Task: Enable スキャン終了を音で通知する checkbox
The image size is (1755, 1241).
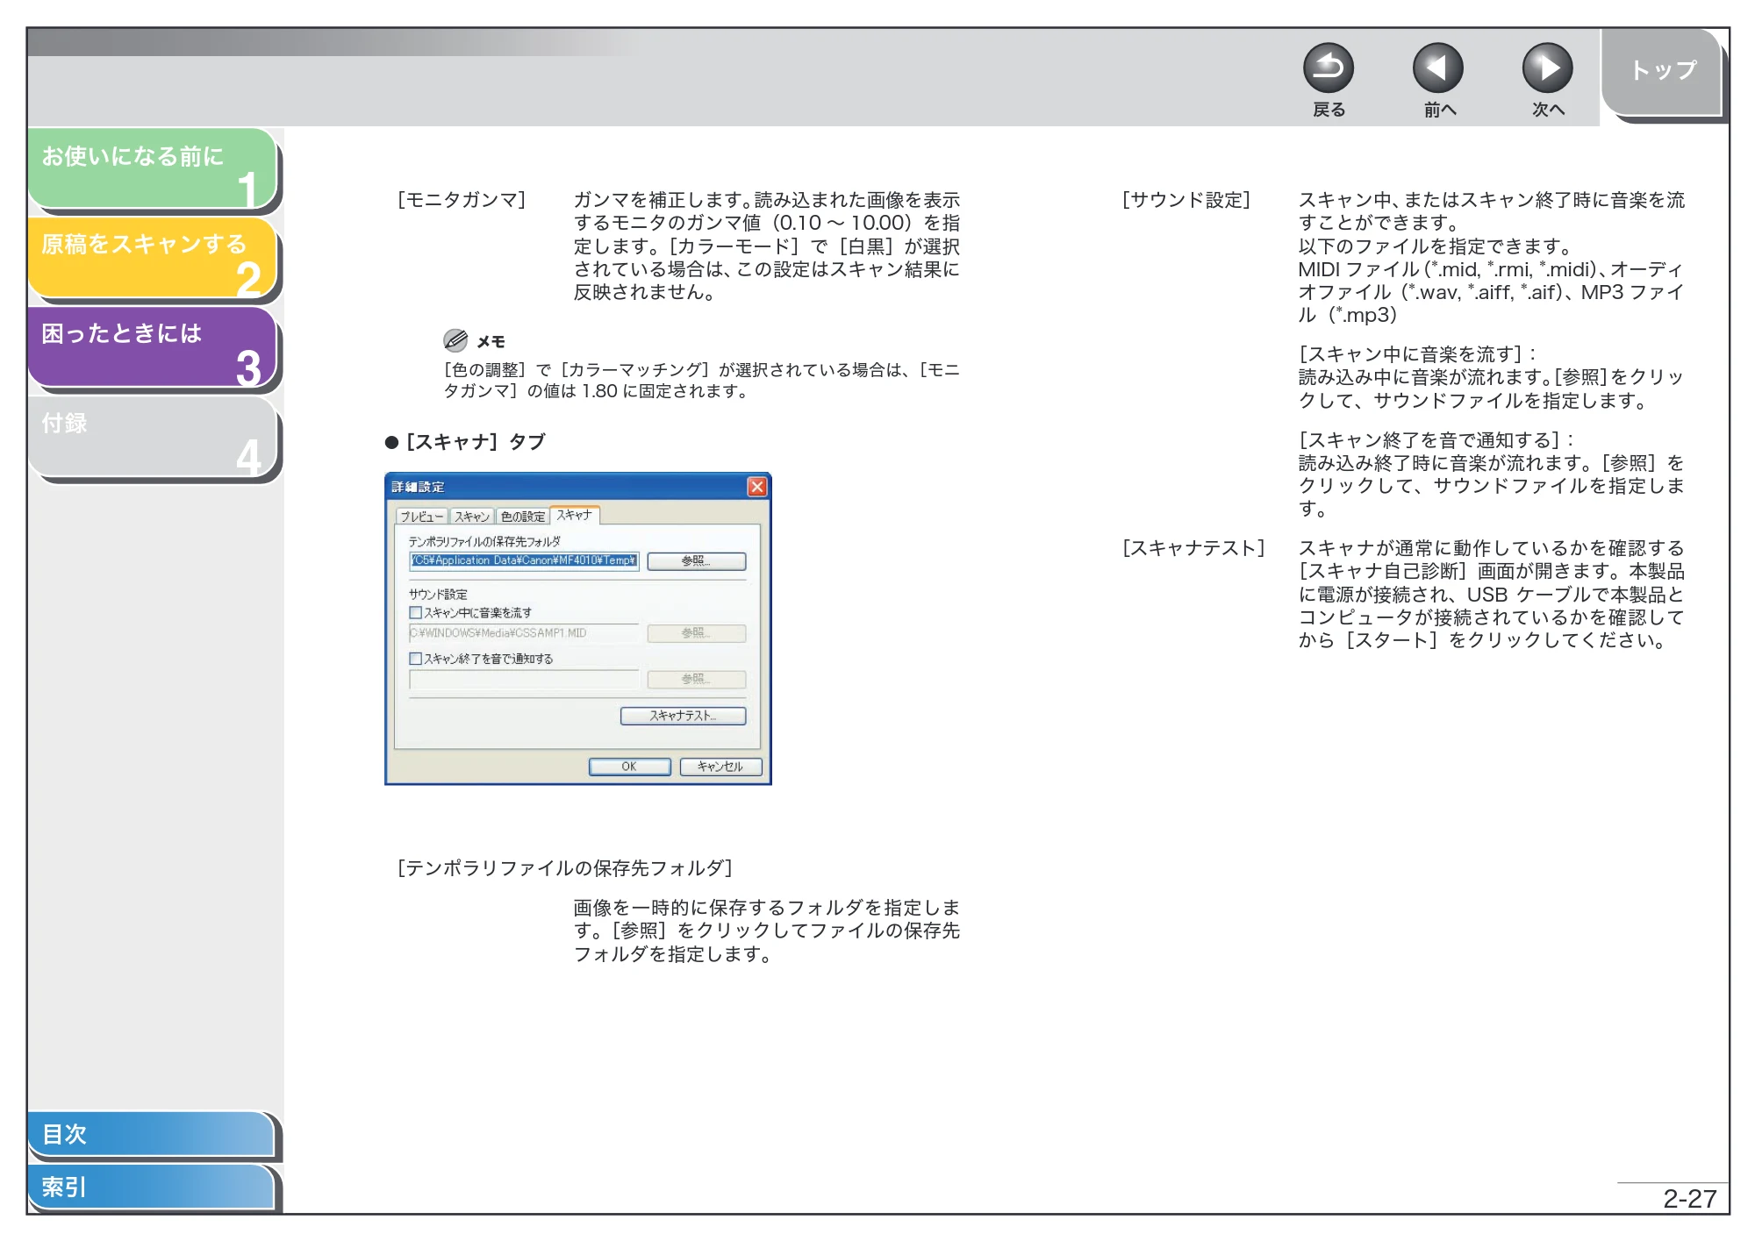Action: [416, 659]
